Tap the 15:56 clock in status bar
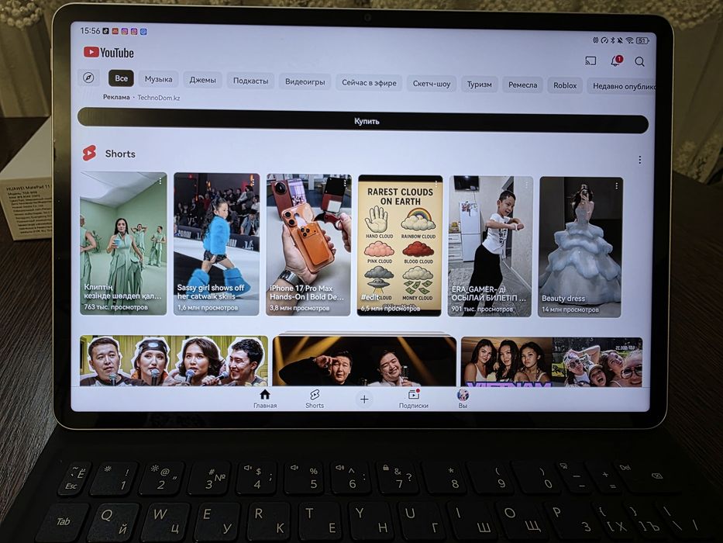This screenshot has width=723, height=543. (x=90, y=30)
